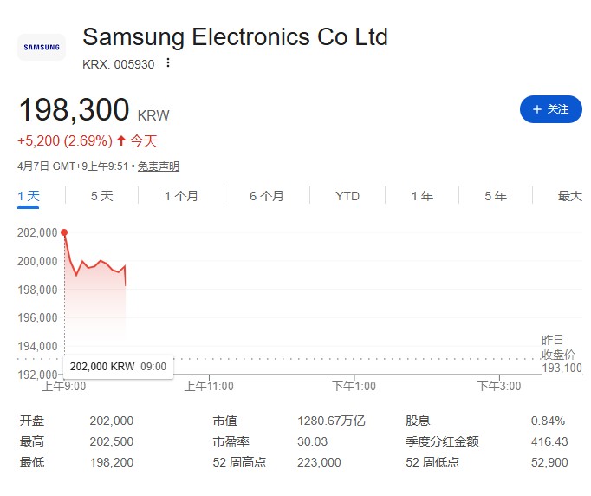Switch to the 1 个月 tab
The width and height of the screenshot is (591, 496).
pos(181,196)
